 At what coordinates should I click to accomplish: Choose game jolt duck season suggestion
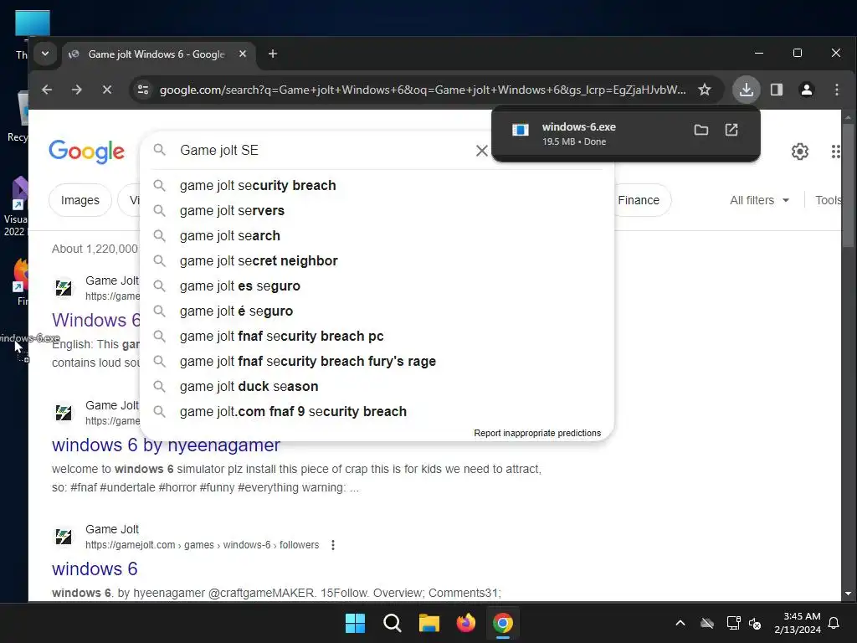click(x=377, y=387)
